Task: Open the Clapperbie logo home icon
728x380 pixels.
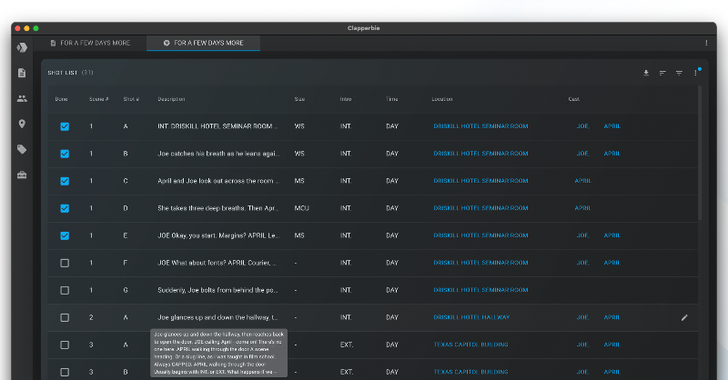Action: [x=22, y=47]
